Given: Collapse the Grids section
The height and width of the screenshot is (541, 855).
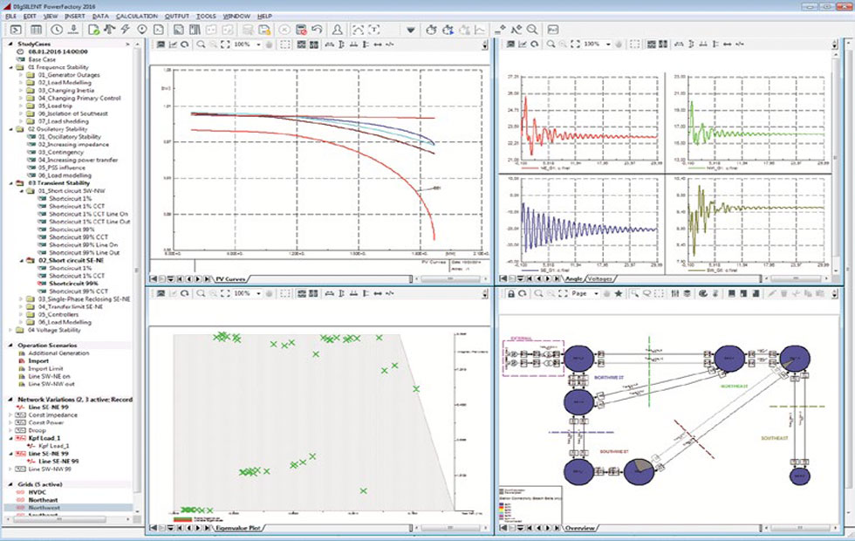Looking at the screenshot, I should pos(10,484).
